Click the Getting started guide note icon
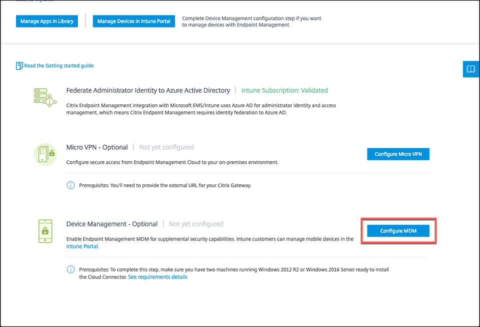 pyautogui.click(x=19, y=65)
